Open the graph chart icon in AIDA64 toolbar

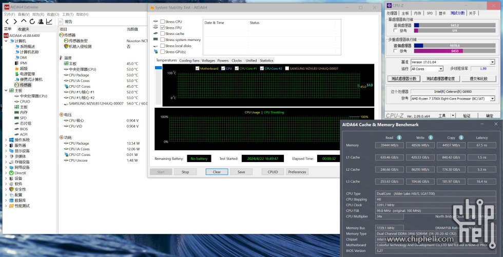point(49,22)
